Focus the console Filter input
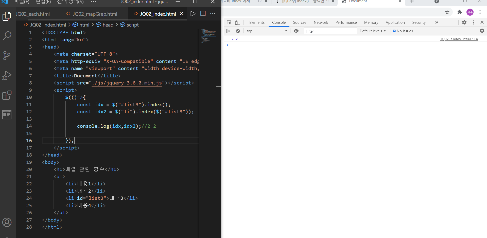The height and width of the screenshot is (238, 487). click(331, 31)
